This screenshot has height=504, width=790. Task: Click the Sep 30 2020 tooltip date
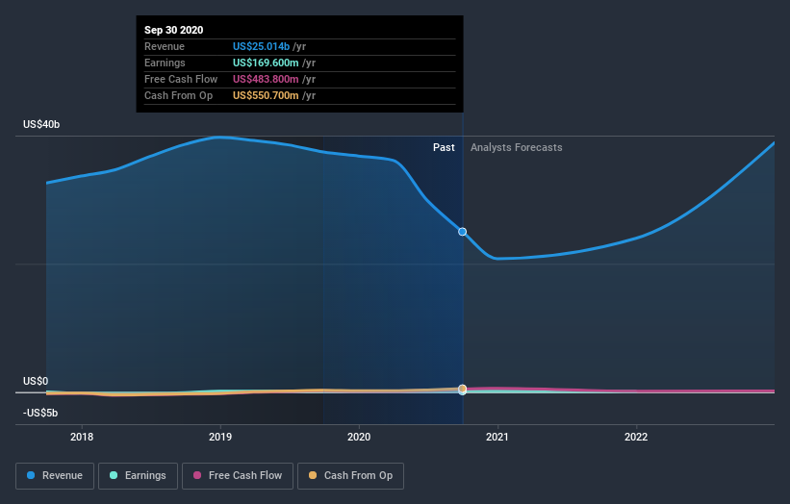174,30
